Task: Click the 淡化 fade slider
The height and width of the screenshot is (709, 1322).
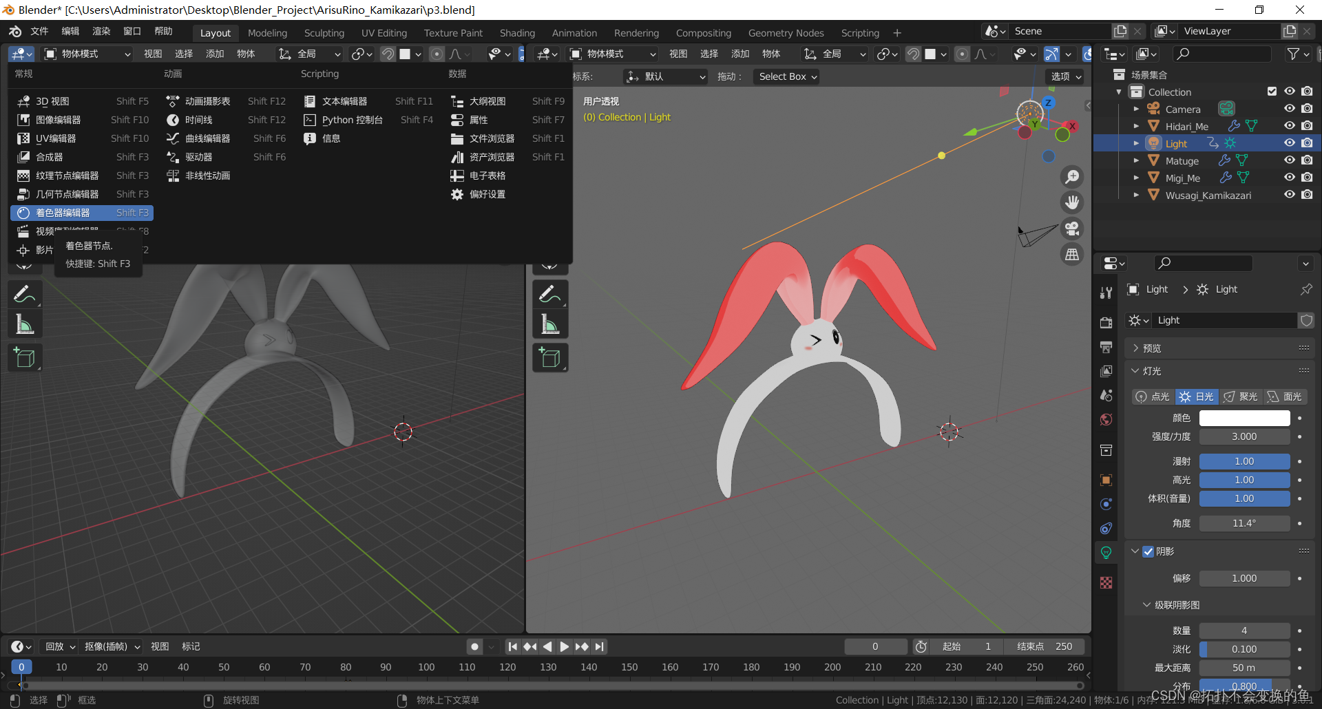Action: coord(1244,649)
